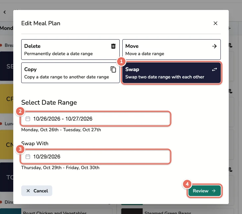The width and height of the screenshot is (242, 214).
Task: Click the trash can icon on Delete
Action: [x=113, y=46]
